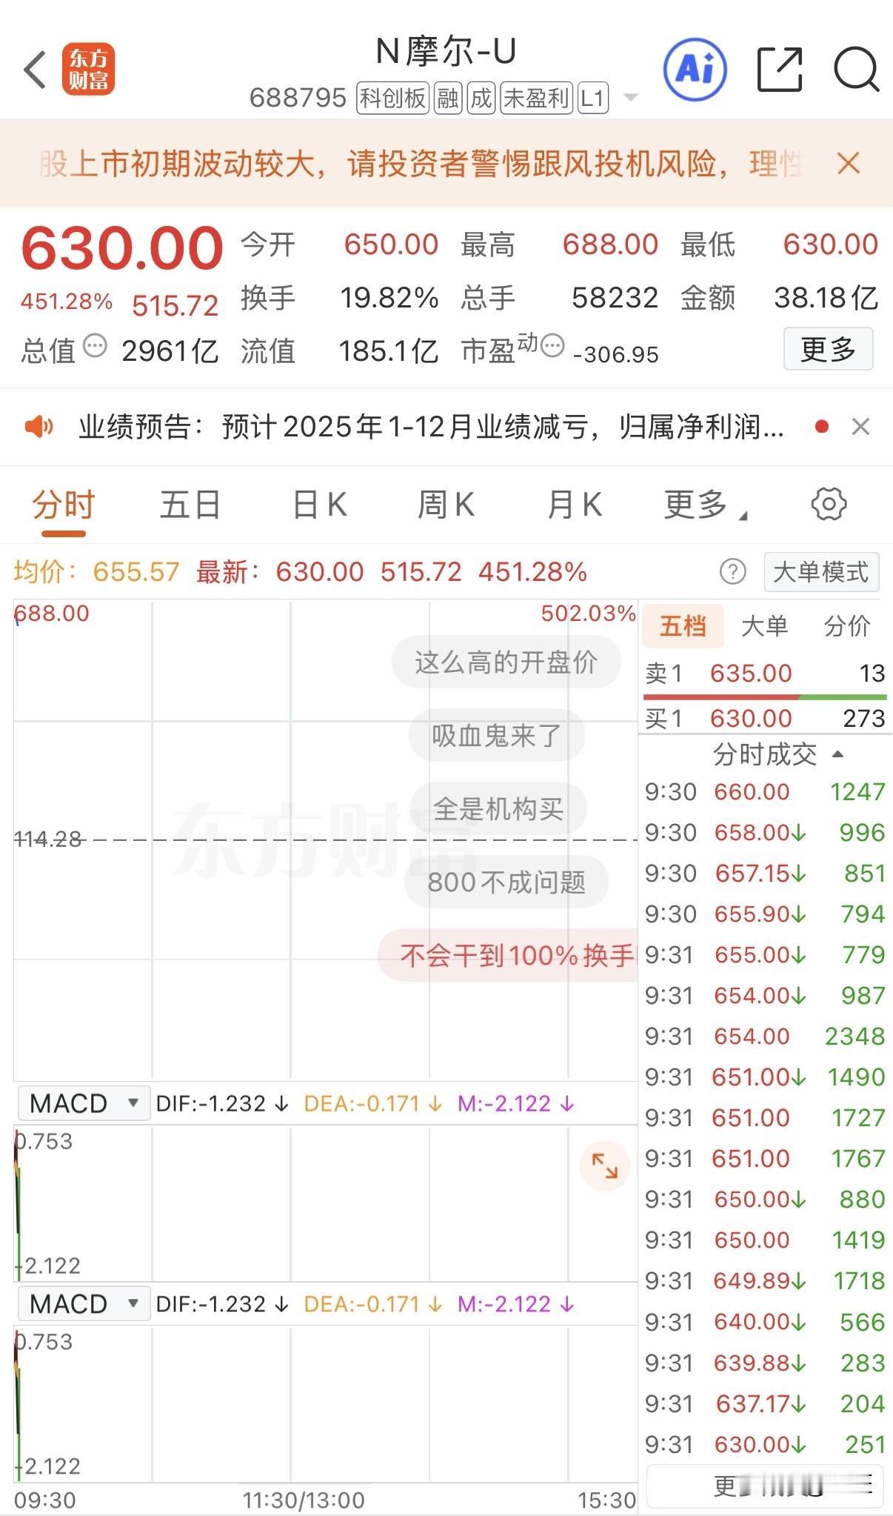
Task: Tap the help question mark icon
Action: pyautogui.click(x=733, y=572)
